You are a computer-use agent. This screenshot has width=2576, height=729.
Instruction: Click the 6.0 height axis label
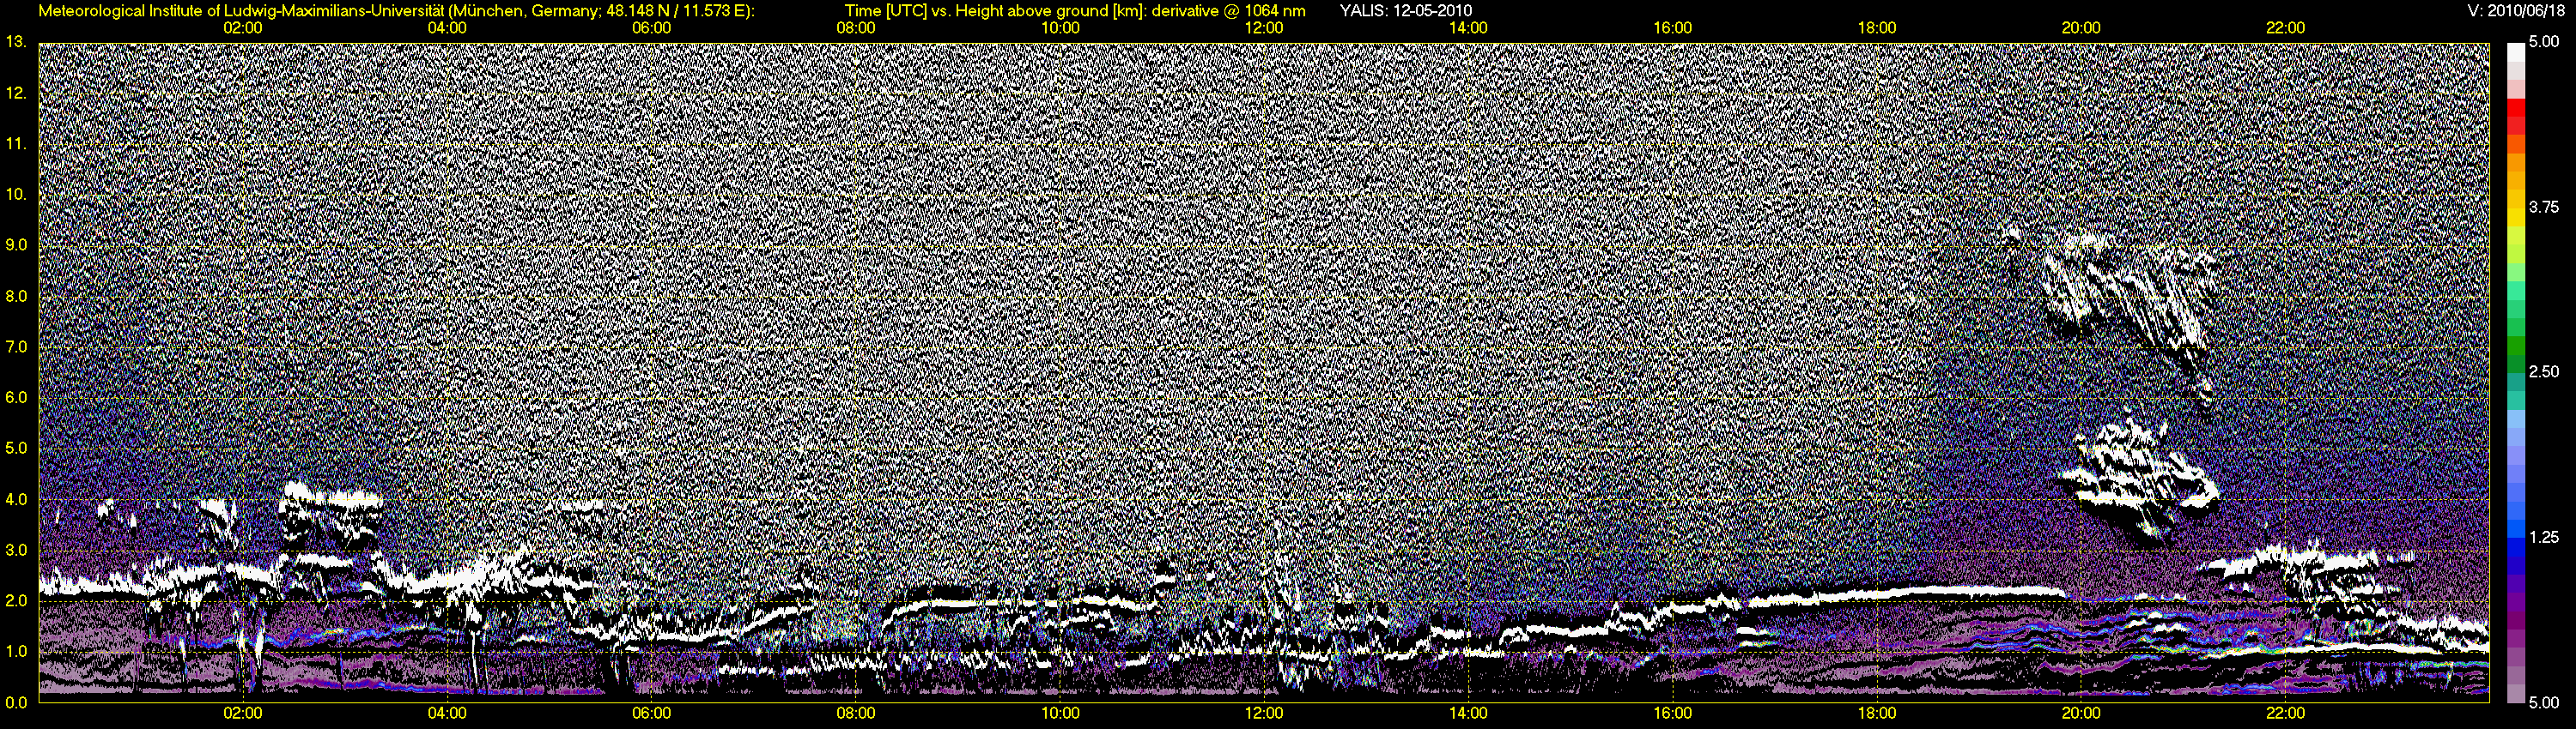point(15,397)
